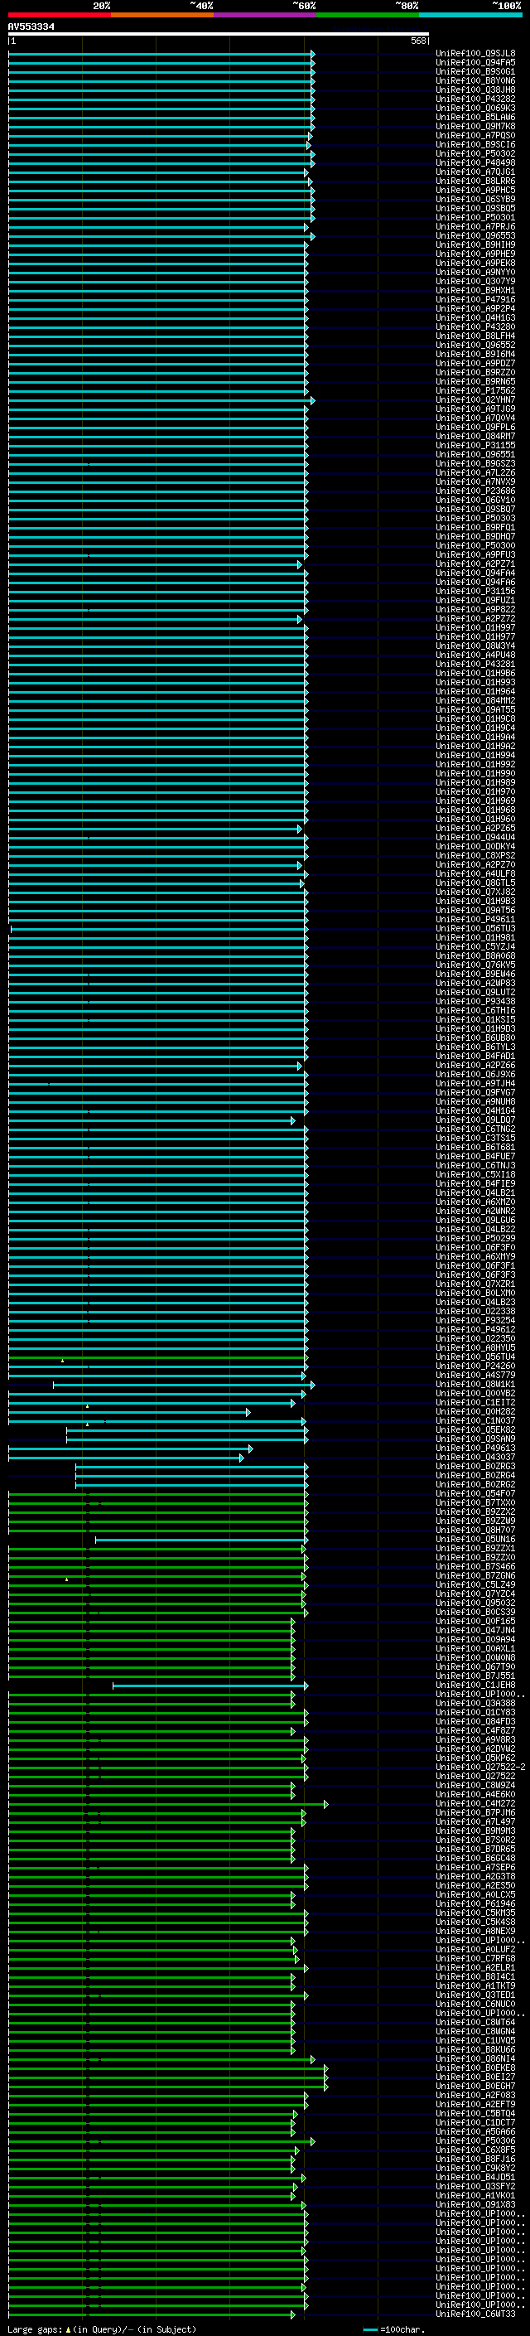
Task: Click hit label UniRef100_Q43037
Action: (x=475, y=1458)
